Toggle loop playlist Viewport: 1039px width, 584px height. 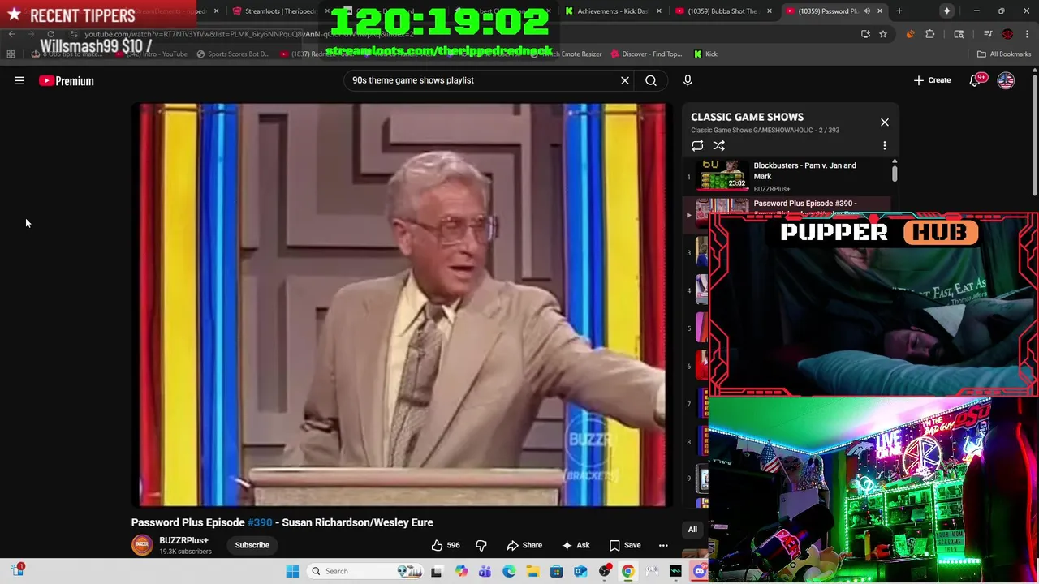click(697, 146)
